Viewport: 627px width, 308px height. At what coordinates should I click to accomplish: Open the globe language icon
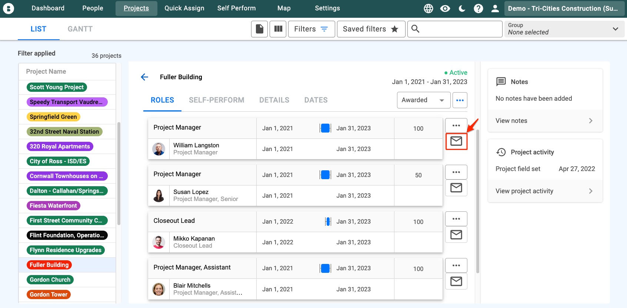point(428,9)
